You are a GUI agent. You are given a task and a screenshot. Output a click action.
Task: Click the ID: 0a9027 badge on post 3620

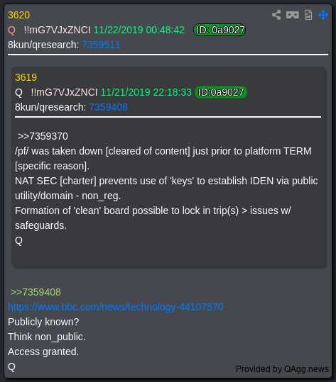point(220,30)
